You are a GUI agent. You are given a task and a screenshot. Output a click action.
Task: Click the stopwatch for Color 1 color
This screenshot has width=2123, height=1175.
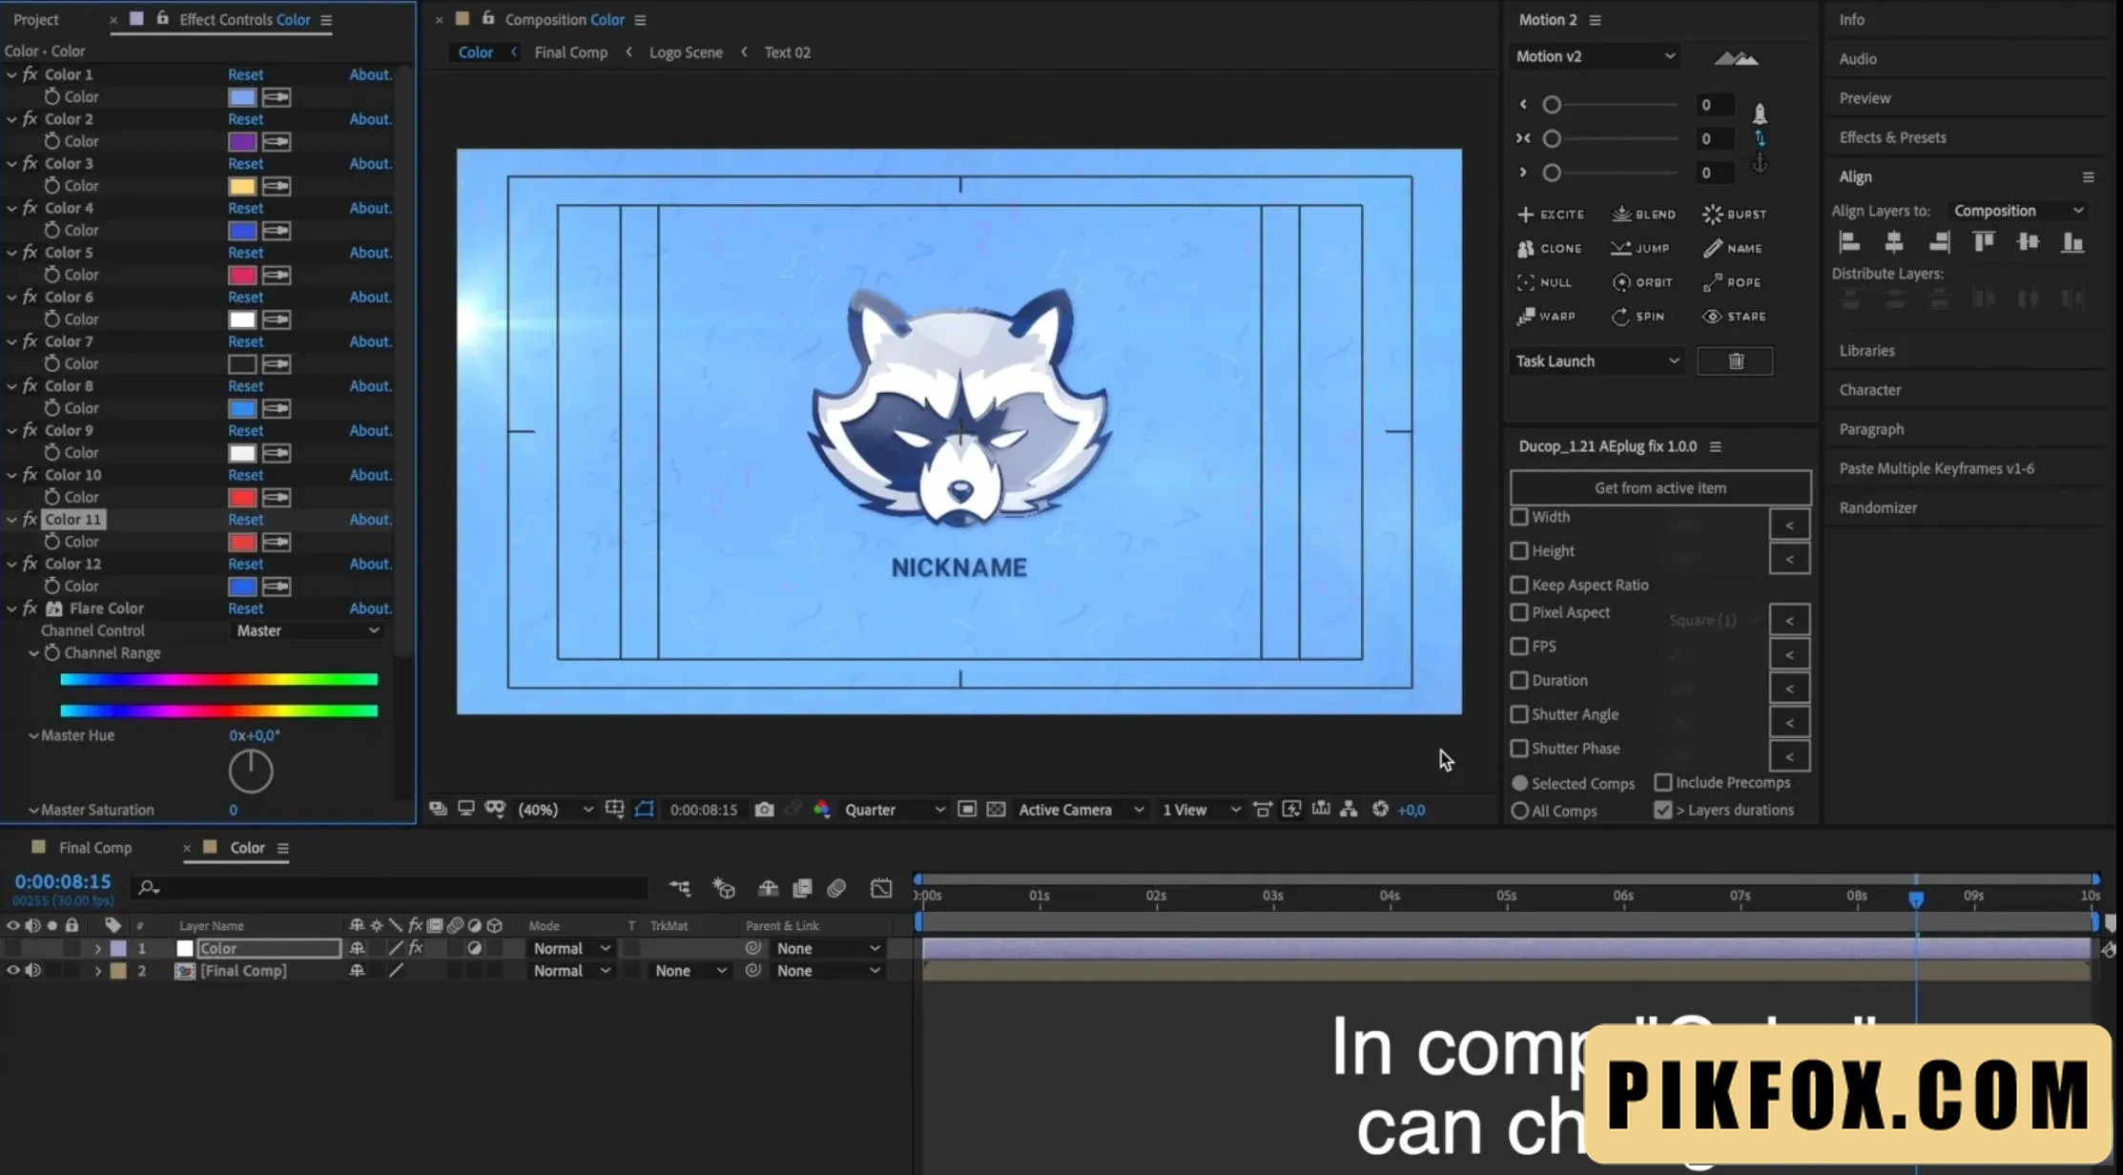point(52,96)
